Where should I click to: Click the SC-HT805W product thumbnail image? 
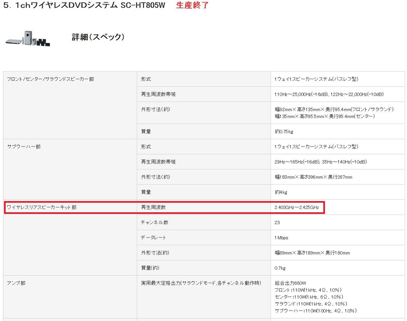point(28,39)
